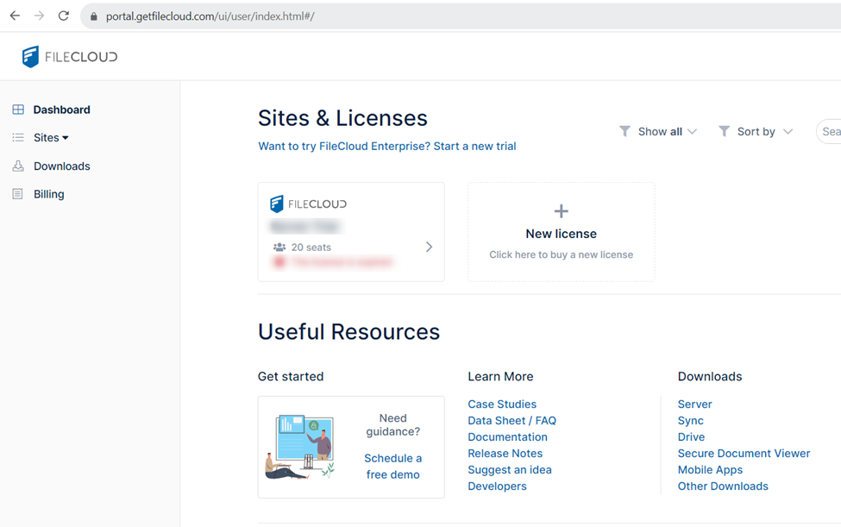Click the Get started subheading

pos(291,376)
